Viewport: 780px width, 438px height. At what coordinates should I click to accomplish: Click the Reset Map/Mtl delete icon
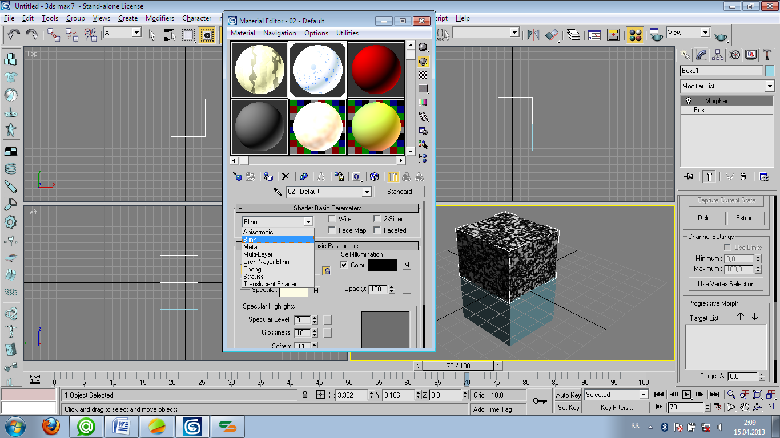[286, 177]
